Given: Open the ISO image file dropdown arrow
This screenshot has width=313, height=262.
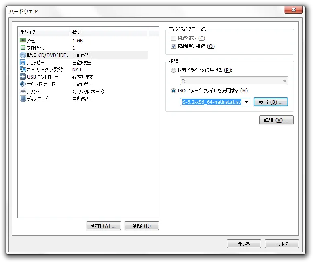Looking at the screenshot, I should [247, 102].
